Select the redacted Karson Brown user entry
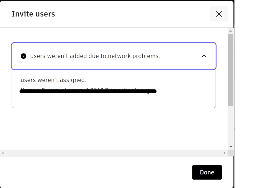The image size is (280, 188). (x=88, y=91)
